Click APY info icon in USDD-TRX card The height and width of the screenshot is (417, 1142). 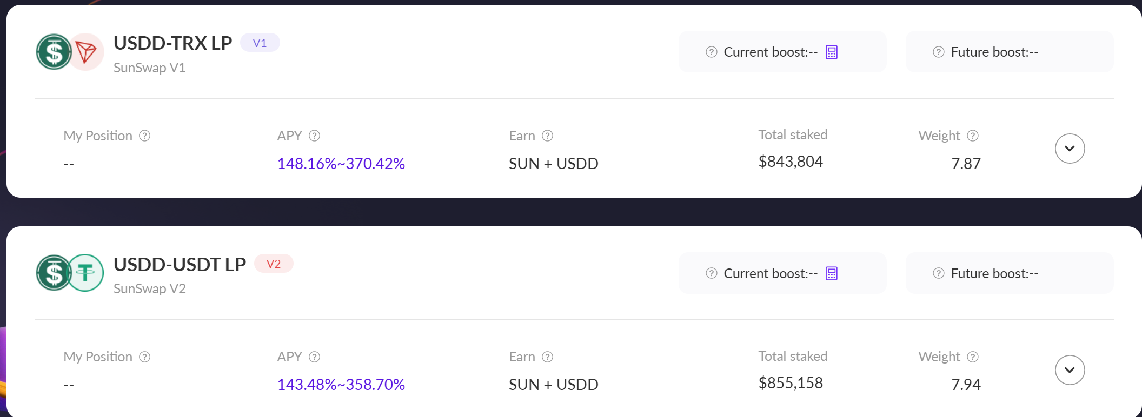(x=315, y=136)
